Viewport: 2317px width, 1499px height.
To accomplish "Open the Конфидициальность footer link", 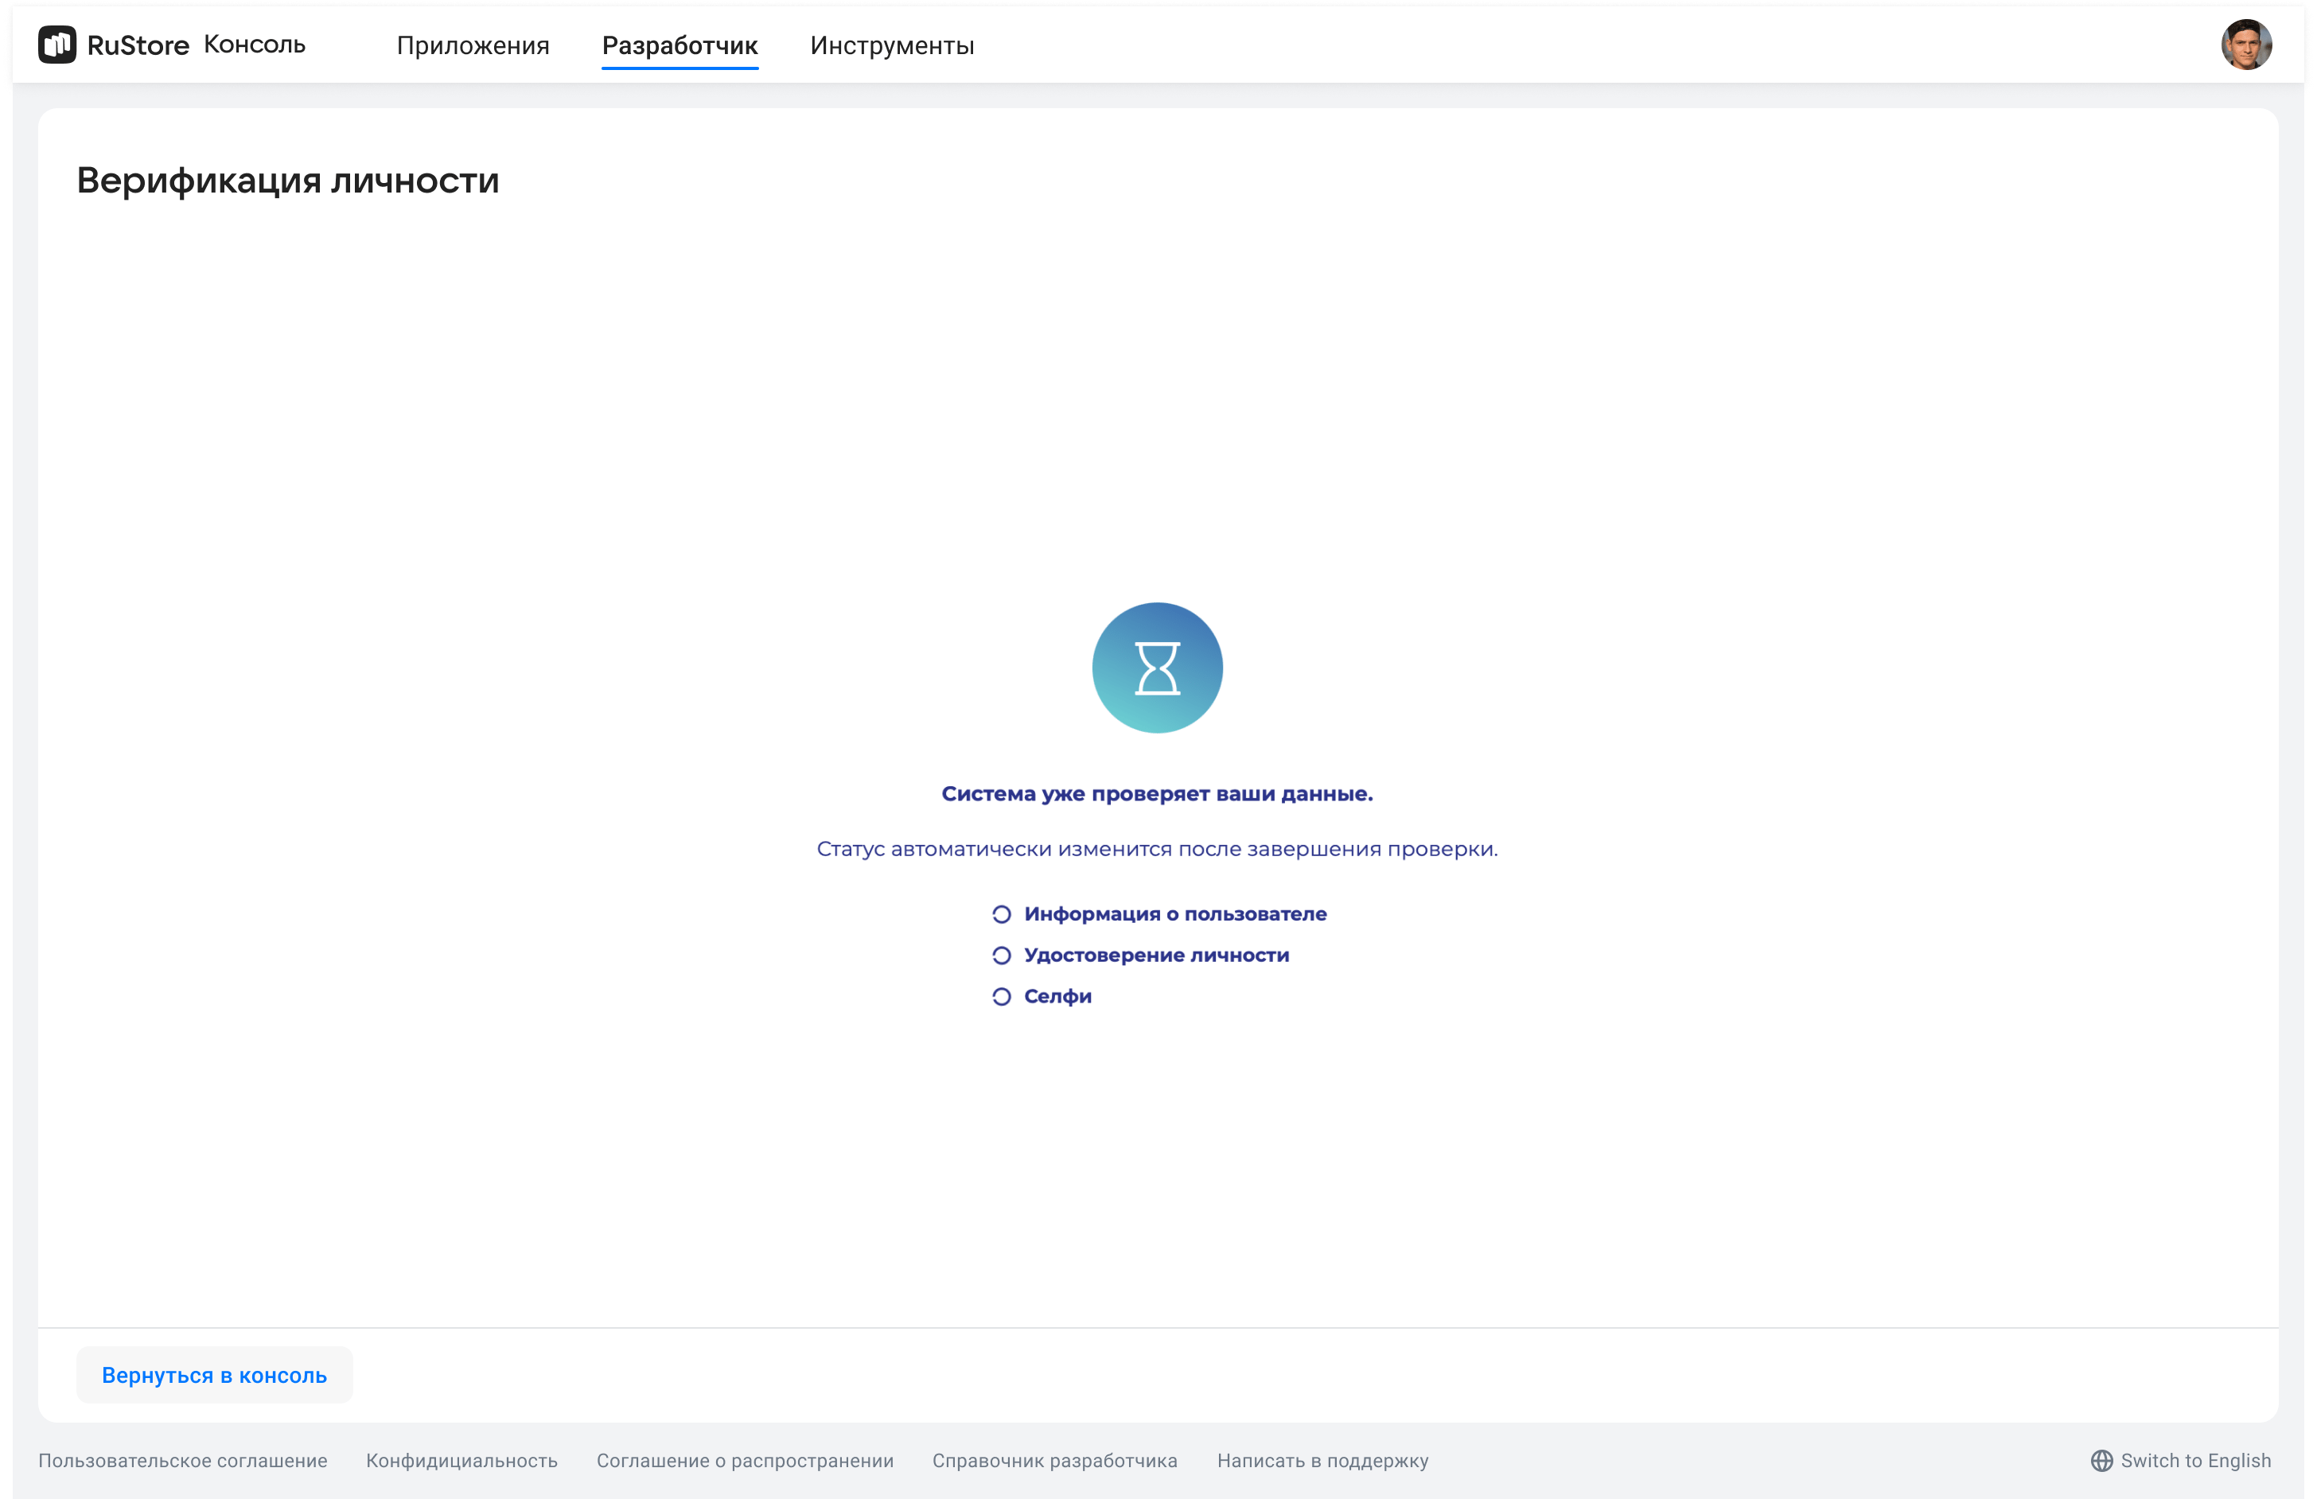I will (461, 1461).
